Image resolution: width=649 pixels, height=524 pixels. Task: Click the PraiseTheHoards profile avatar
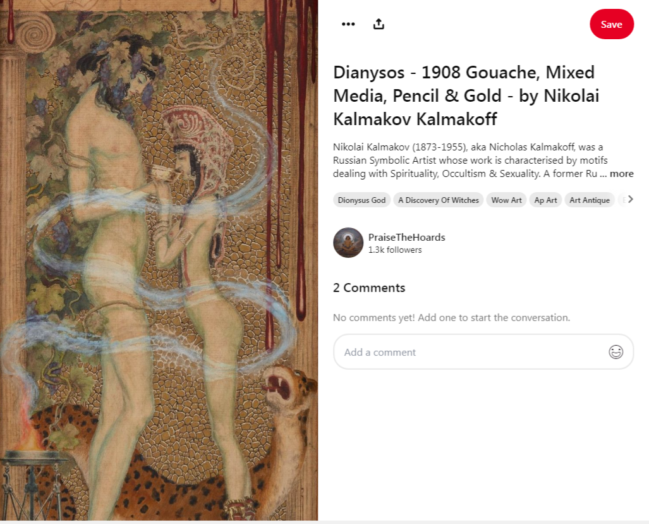click(348, 243)
